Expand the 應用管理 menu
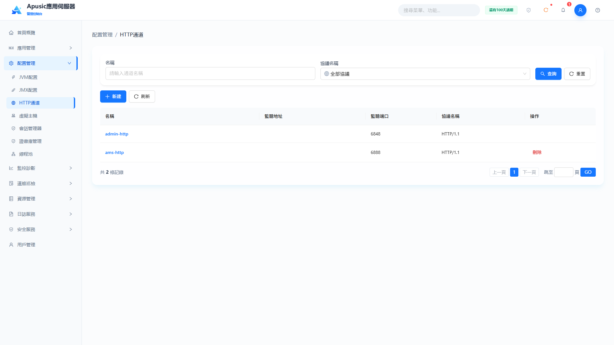Viewport: 614px width, 345px height. [x=41, y=48]
